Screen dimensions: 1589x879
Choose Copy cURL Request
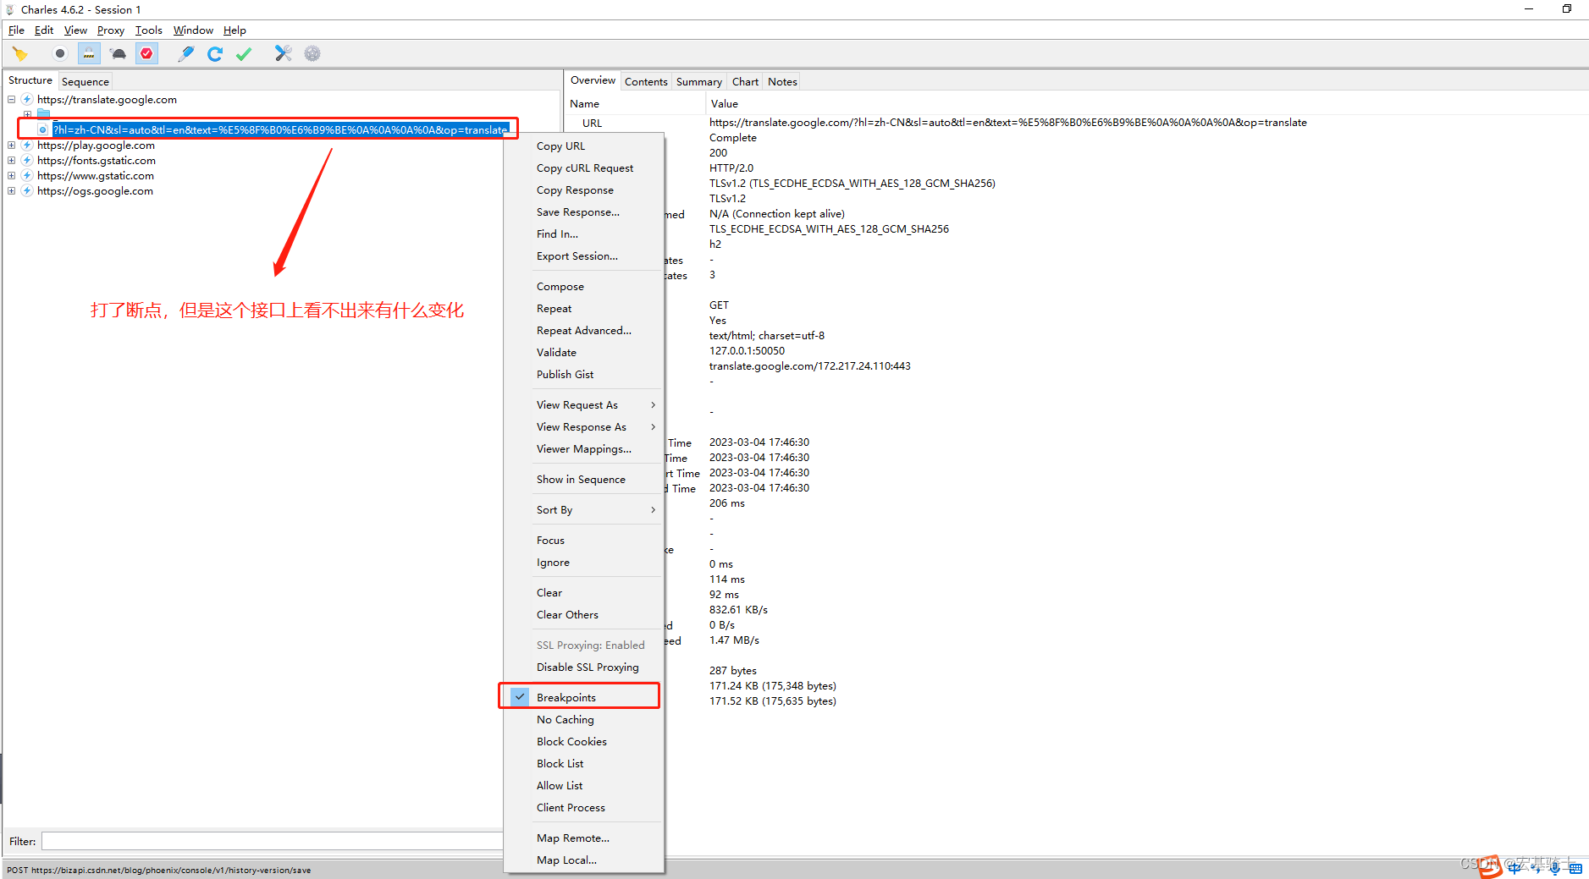[x=583, y=168]
